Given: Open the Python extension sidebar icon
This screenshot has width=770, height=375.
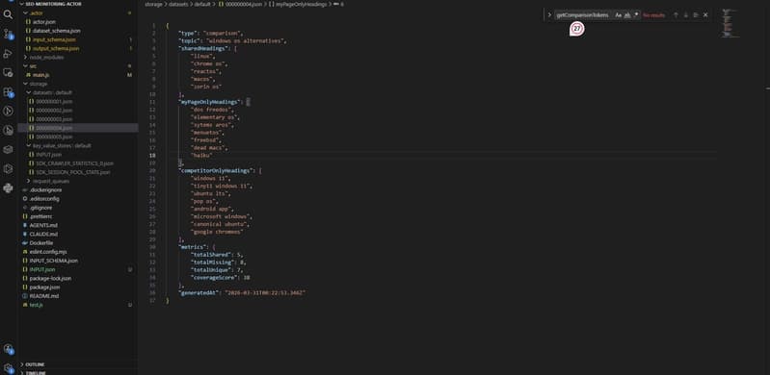Looking at the screenshot, I should (x=8, y=187).
